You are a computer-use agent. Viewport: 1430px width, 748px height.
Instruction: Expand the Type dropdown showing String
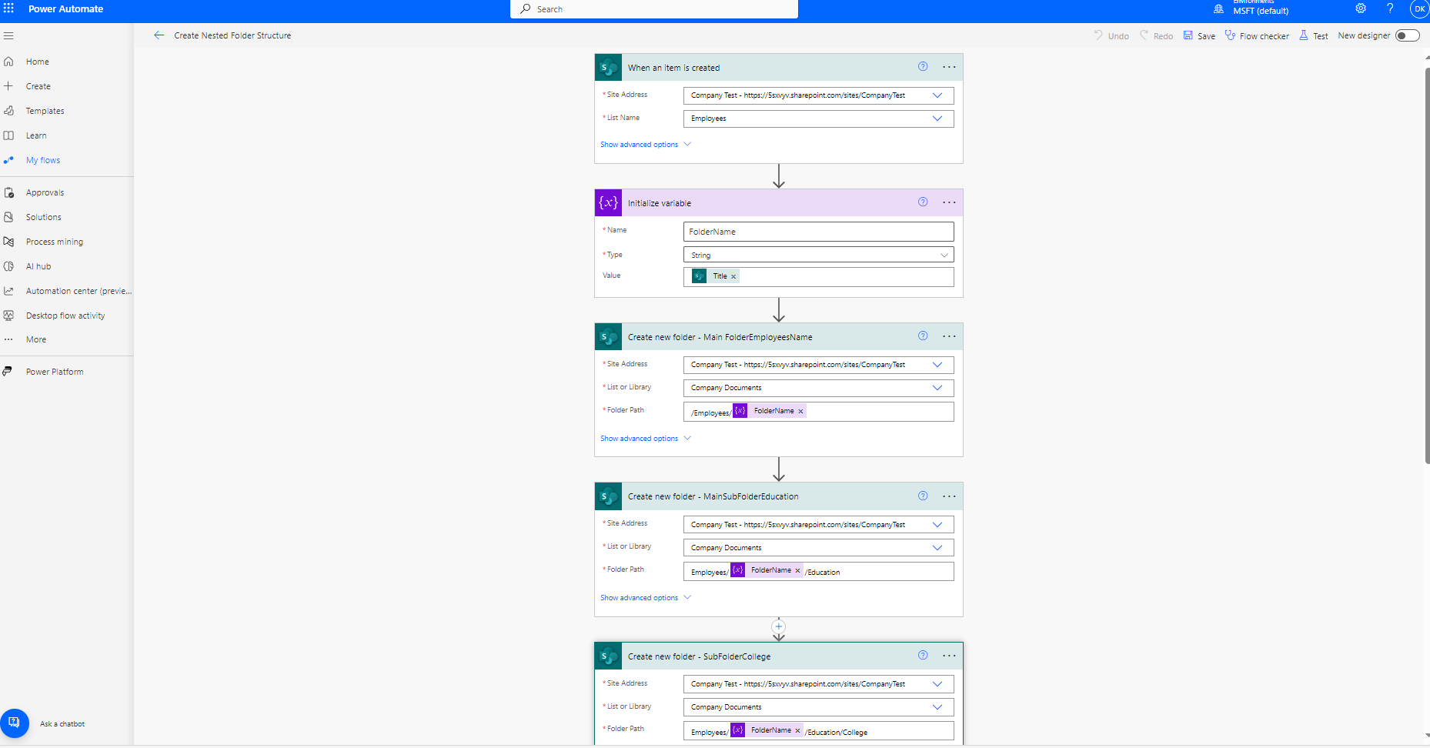(x=944, y=255)
